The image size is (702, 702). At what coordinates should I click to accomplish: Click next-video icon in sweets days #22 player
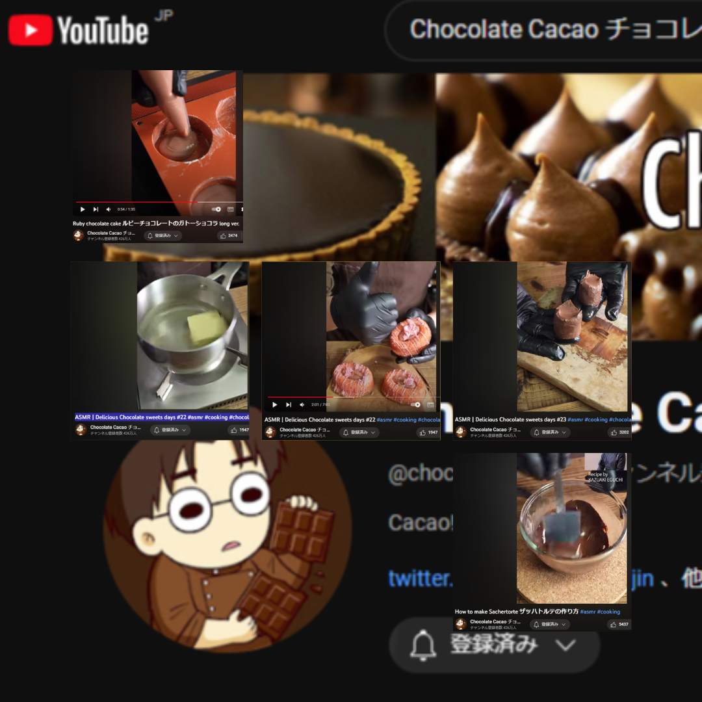point(289,405)
